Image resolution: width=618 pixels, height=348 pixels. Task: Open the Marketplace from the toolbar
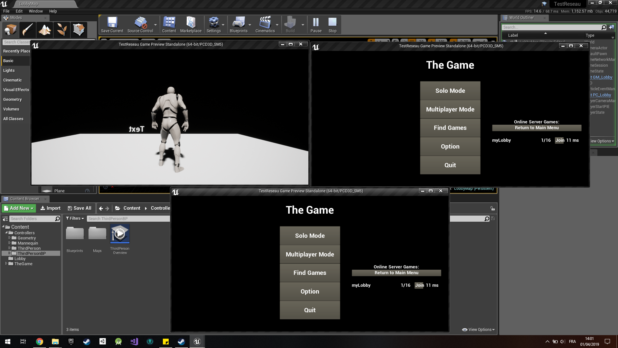(191, 24)
